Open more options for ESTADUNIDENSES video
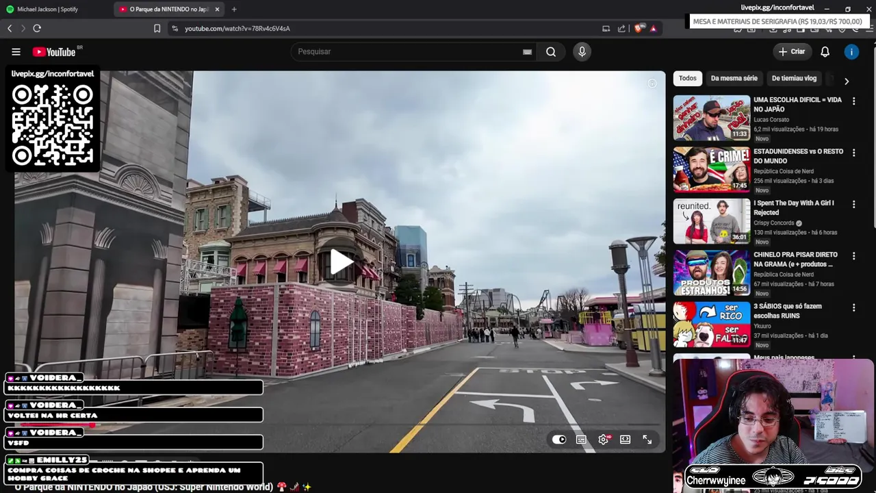This screenshot has width=876, height=493. coord(853,152)
